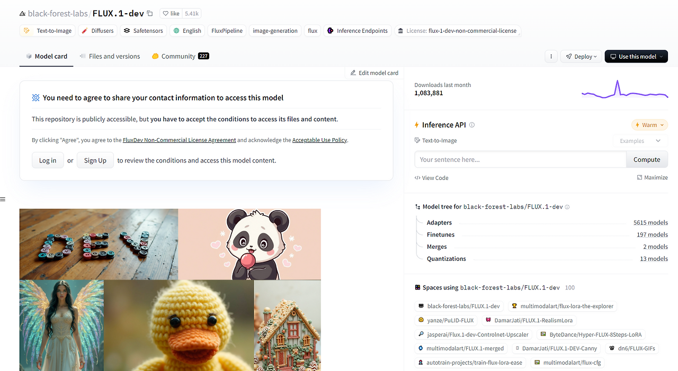Click the organization icon before black-forest-labs
678x371 pixels.
[x=23, y=13]
